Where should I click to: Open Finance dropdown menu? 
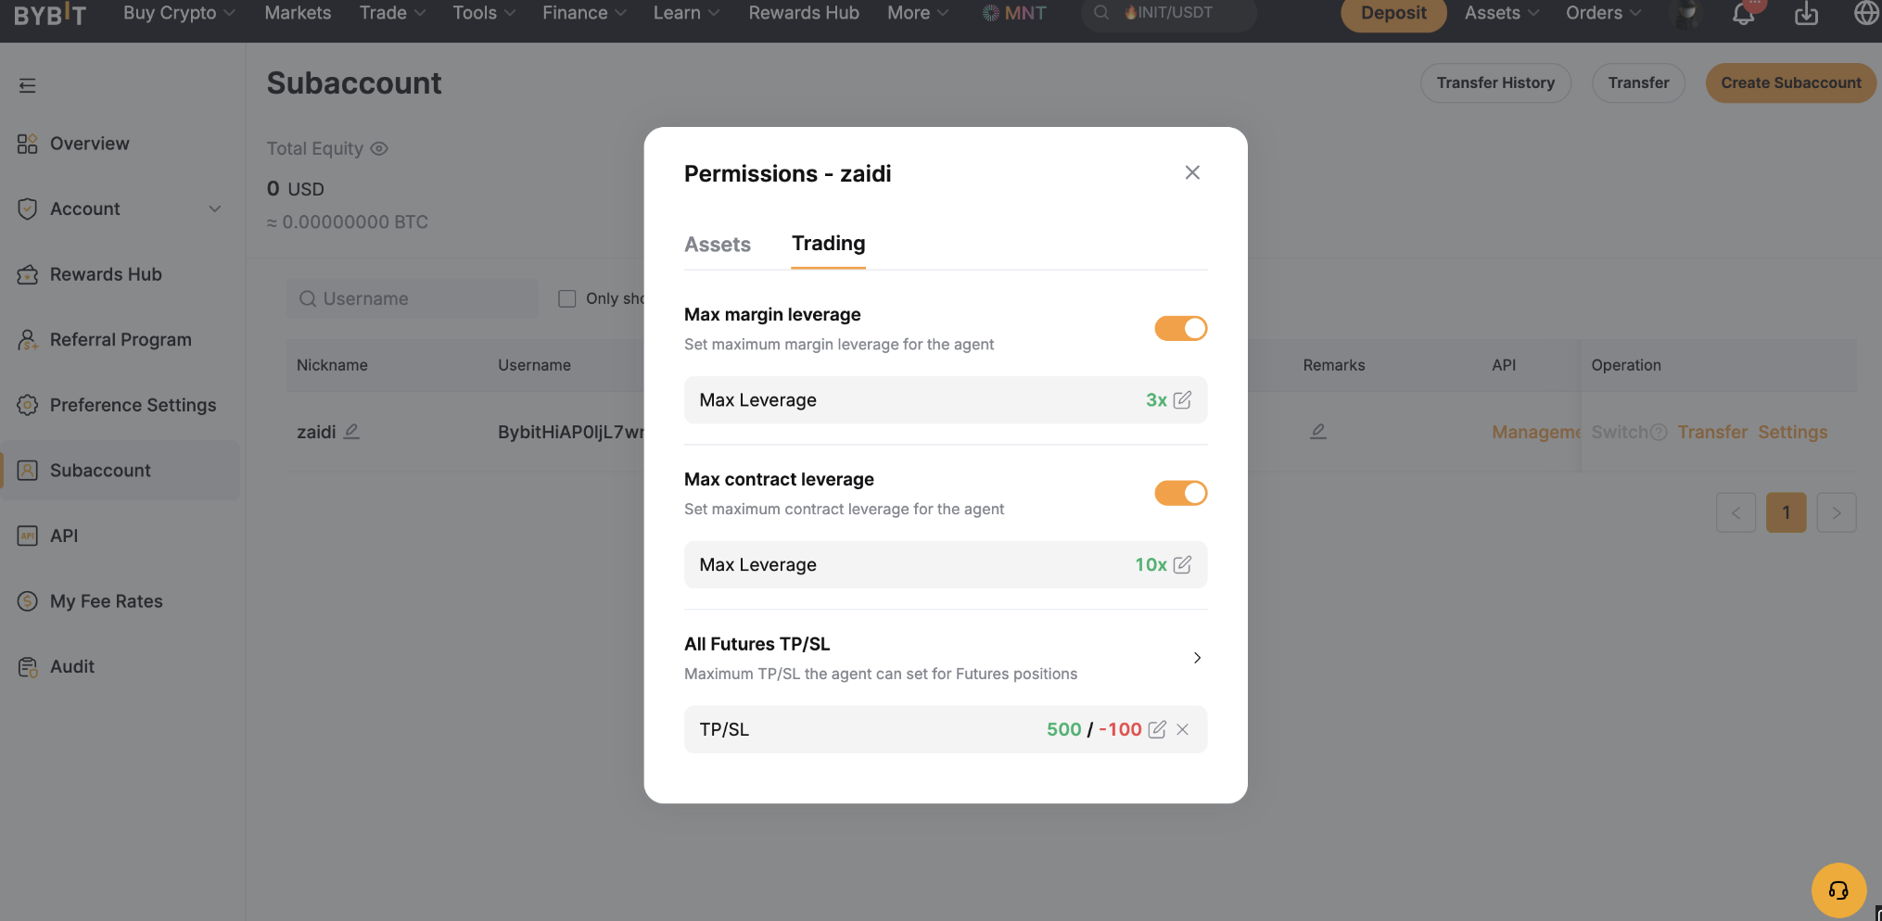point(584,13)
